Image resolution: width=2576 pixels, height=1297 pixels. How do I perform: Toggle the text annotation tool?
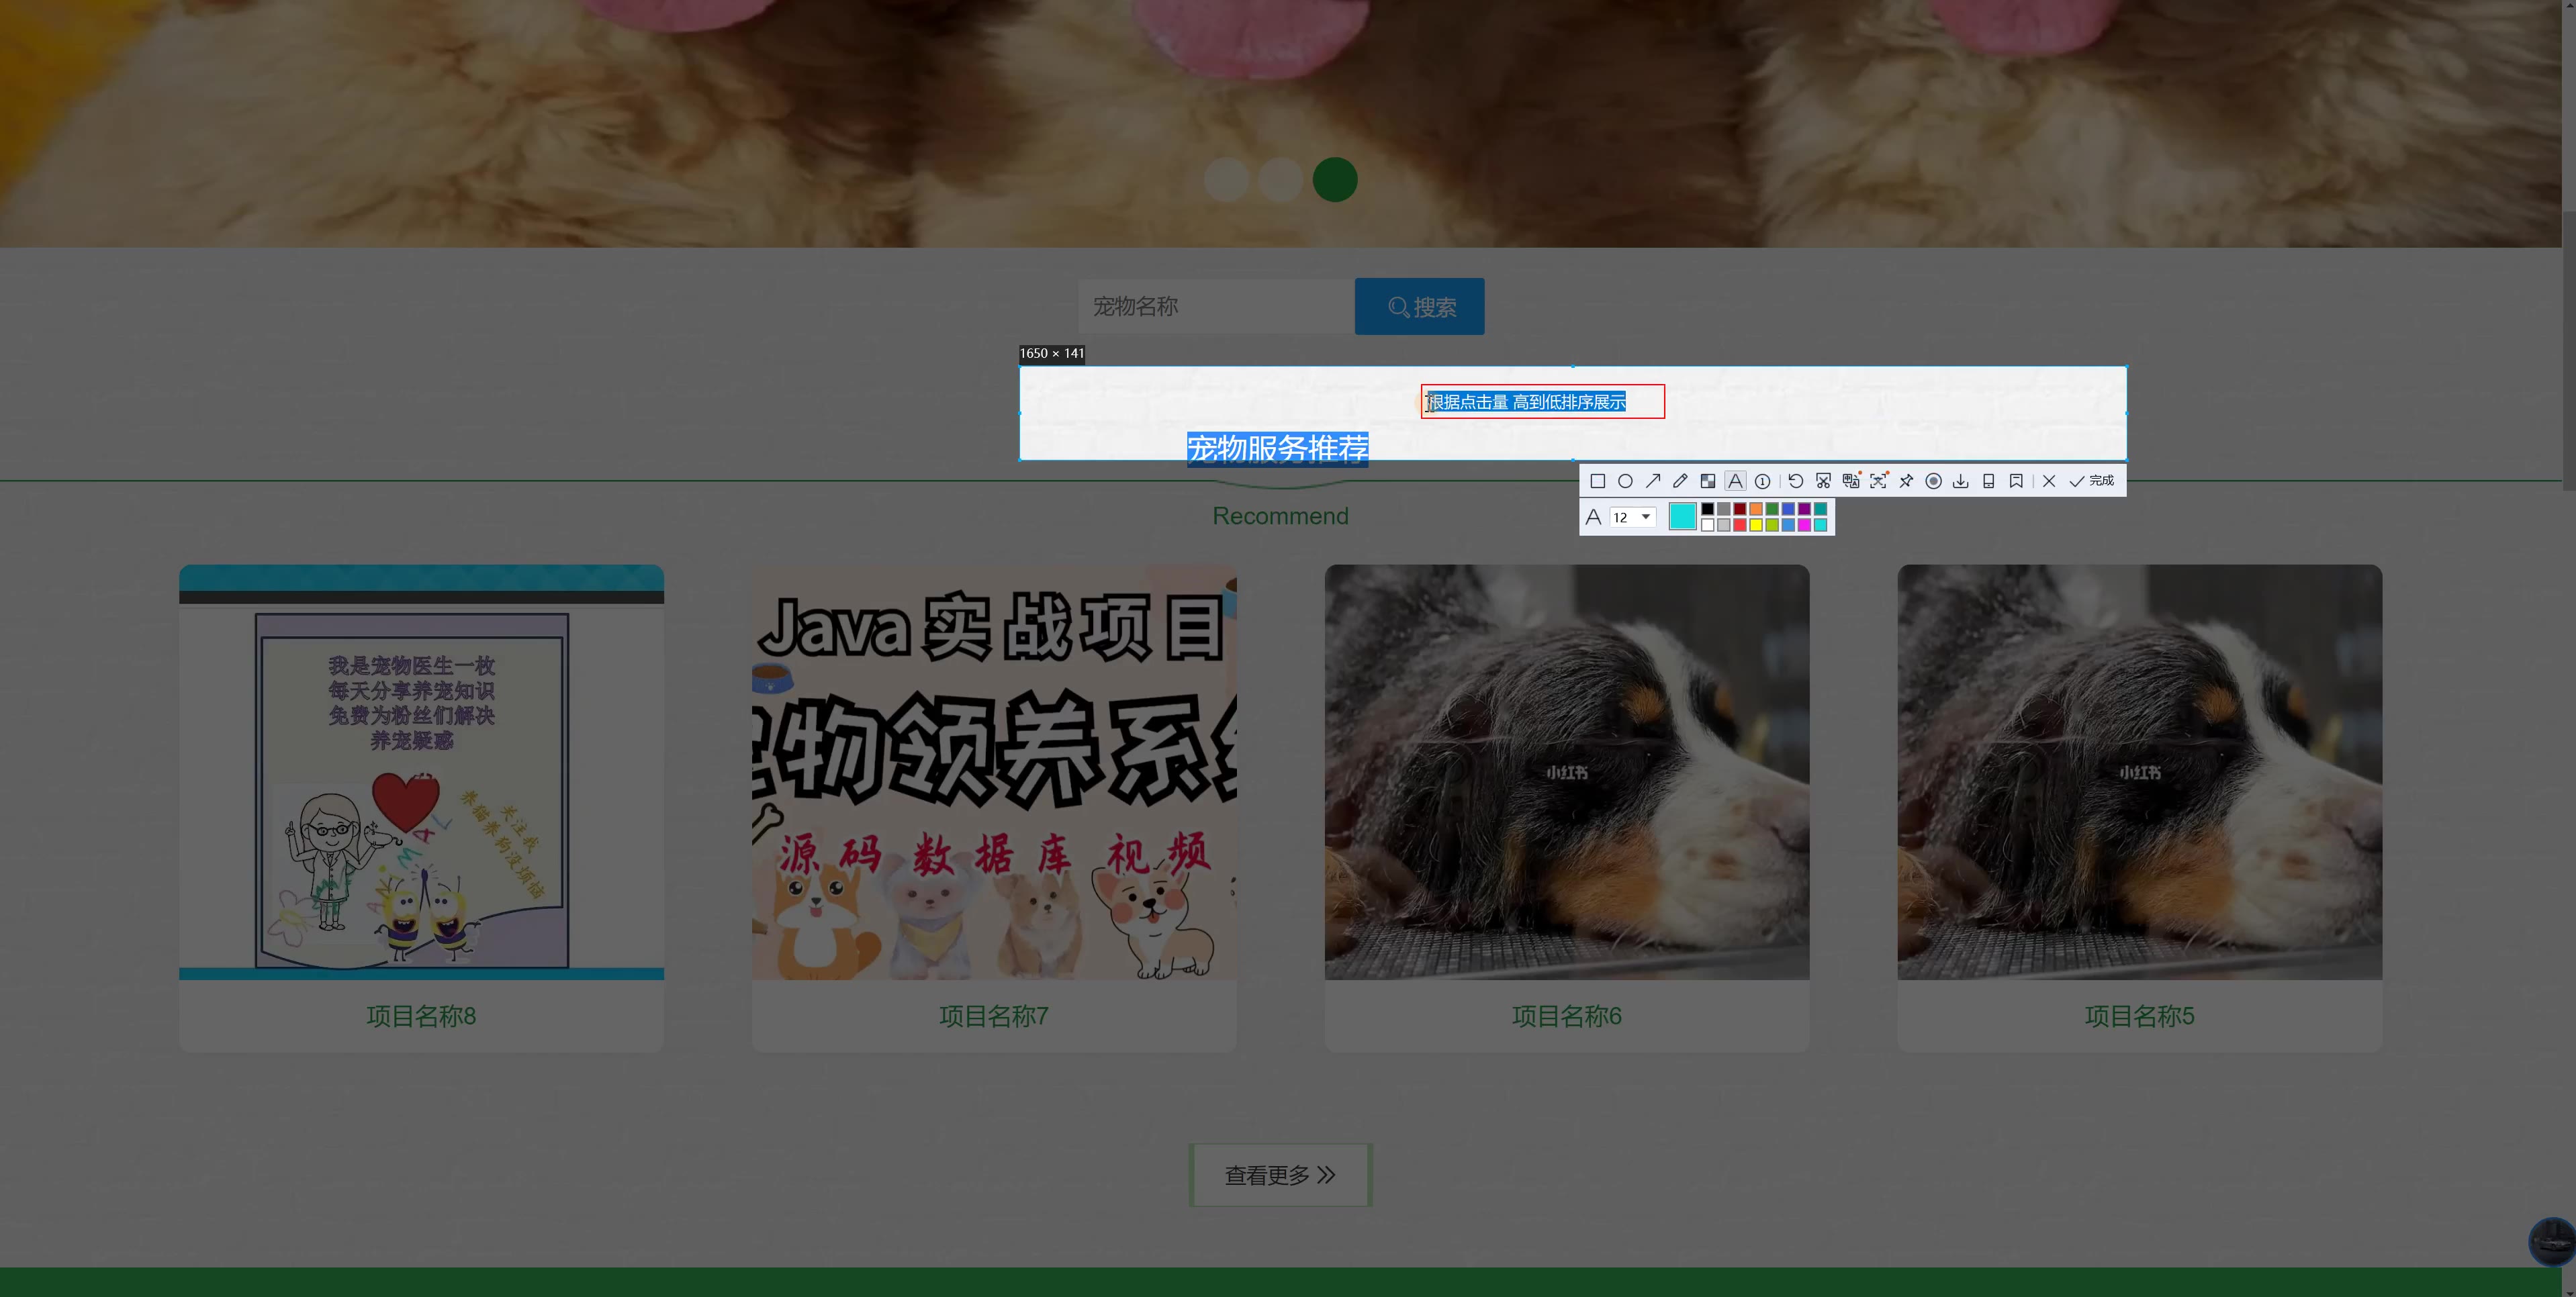[1736, 481]
